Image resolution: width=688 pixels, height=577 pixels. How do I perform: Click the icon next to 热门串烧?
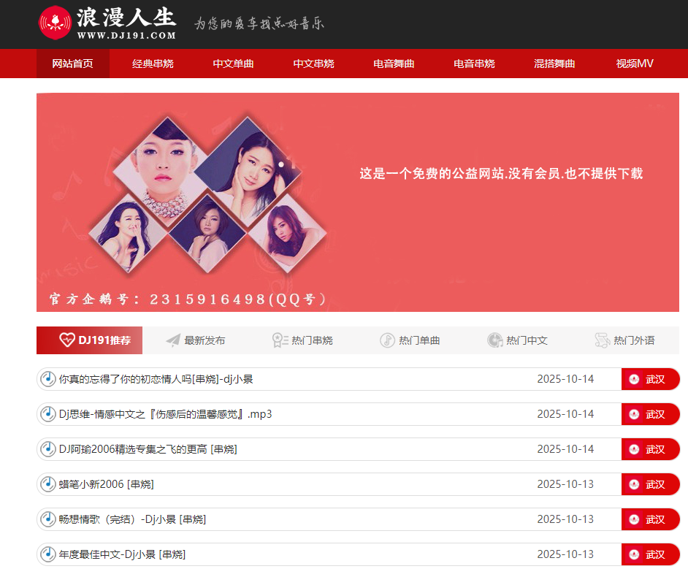tap(280, 340)
